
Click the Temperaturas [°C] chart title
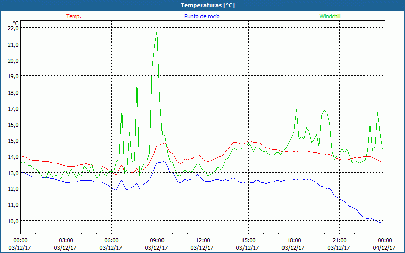pyautogui.click(x=208, y=5)
